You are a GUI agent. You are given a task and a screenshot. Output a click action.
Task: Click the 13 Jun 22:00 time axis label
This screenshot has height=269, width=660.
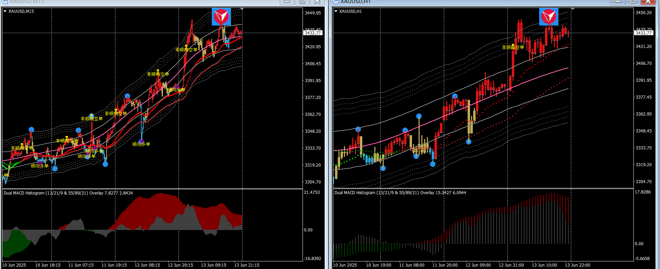click(x=578, y=265)
